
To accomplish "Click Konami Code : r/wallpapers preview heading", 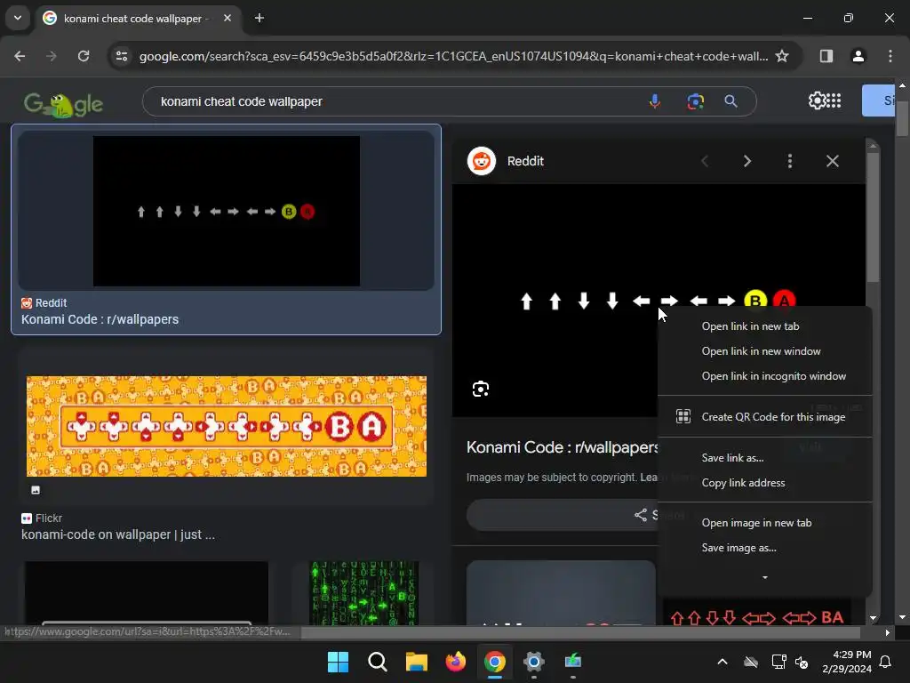I will (562, 447).
